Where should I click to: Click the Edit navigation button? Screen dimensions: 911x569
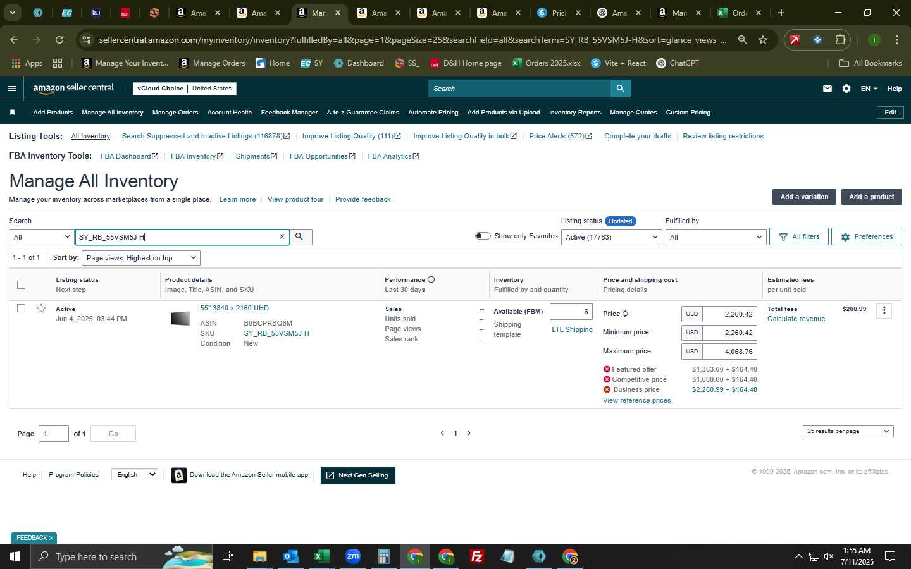[x=890, y=113]
